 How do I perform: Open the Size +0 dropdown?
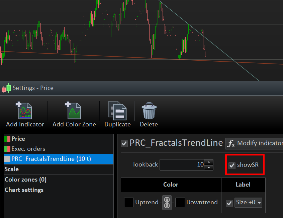click(x=249, y=203)
